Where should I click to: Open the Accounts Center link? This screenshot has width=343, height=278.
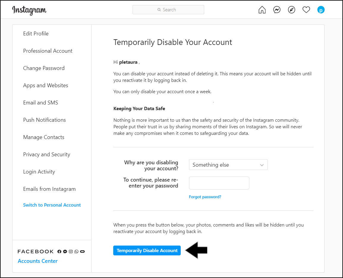38,261
